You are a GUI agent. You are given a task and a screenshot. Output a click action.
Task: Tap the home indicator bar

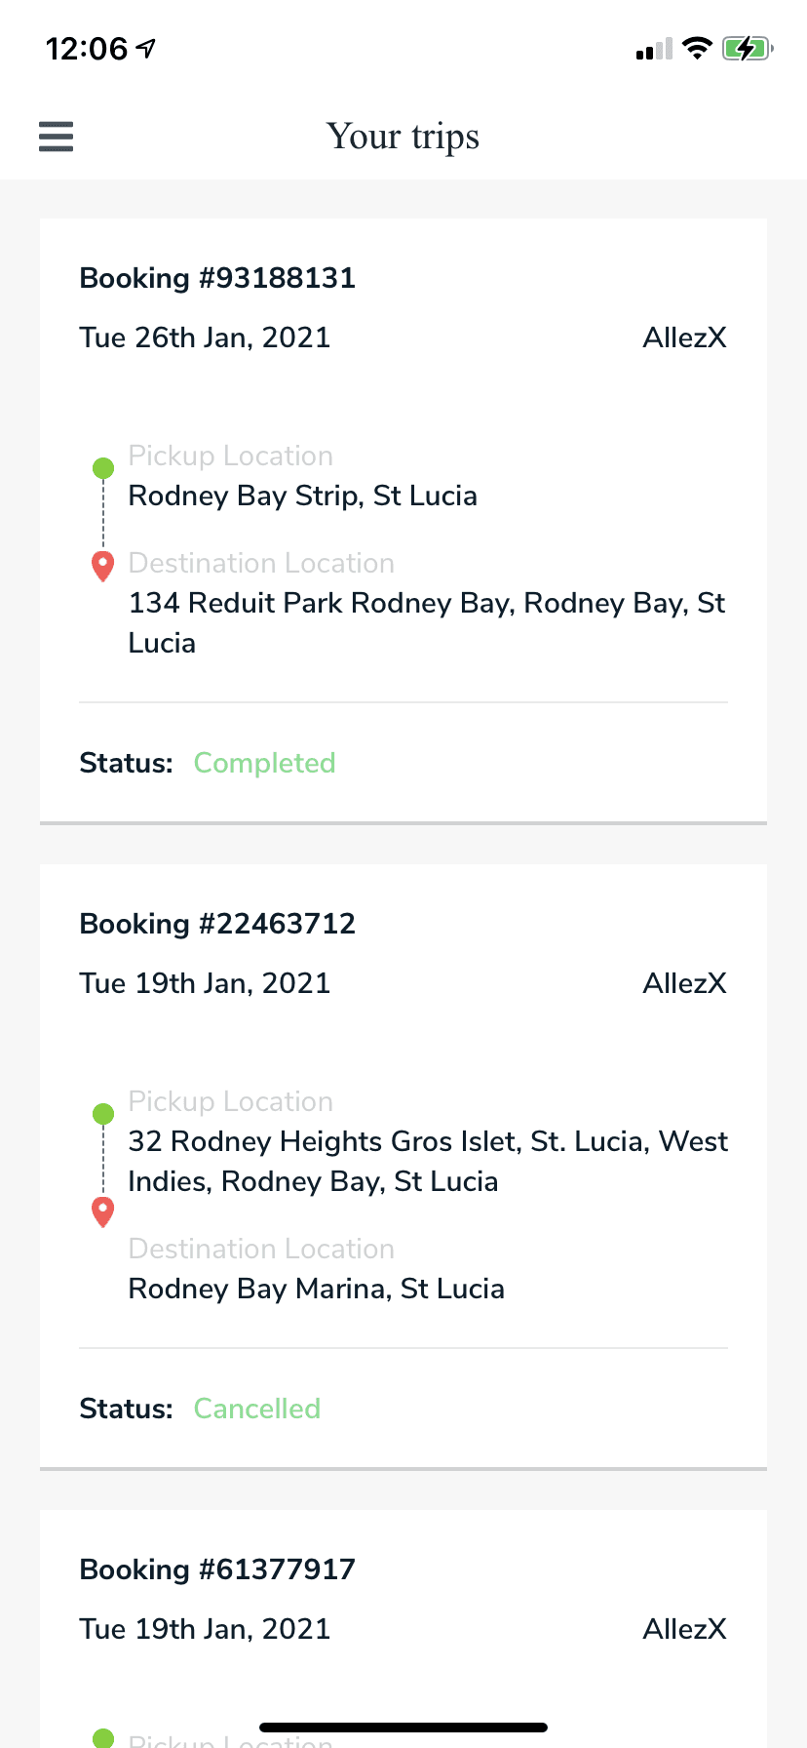coord(403,1728)
